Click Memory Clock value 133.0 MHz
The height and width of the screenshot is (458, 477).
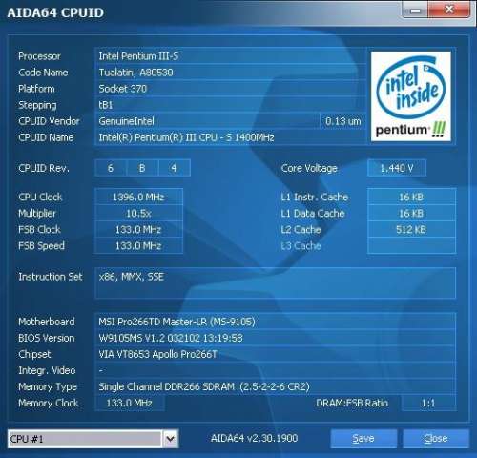(129, 403)
